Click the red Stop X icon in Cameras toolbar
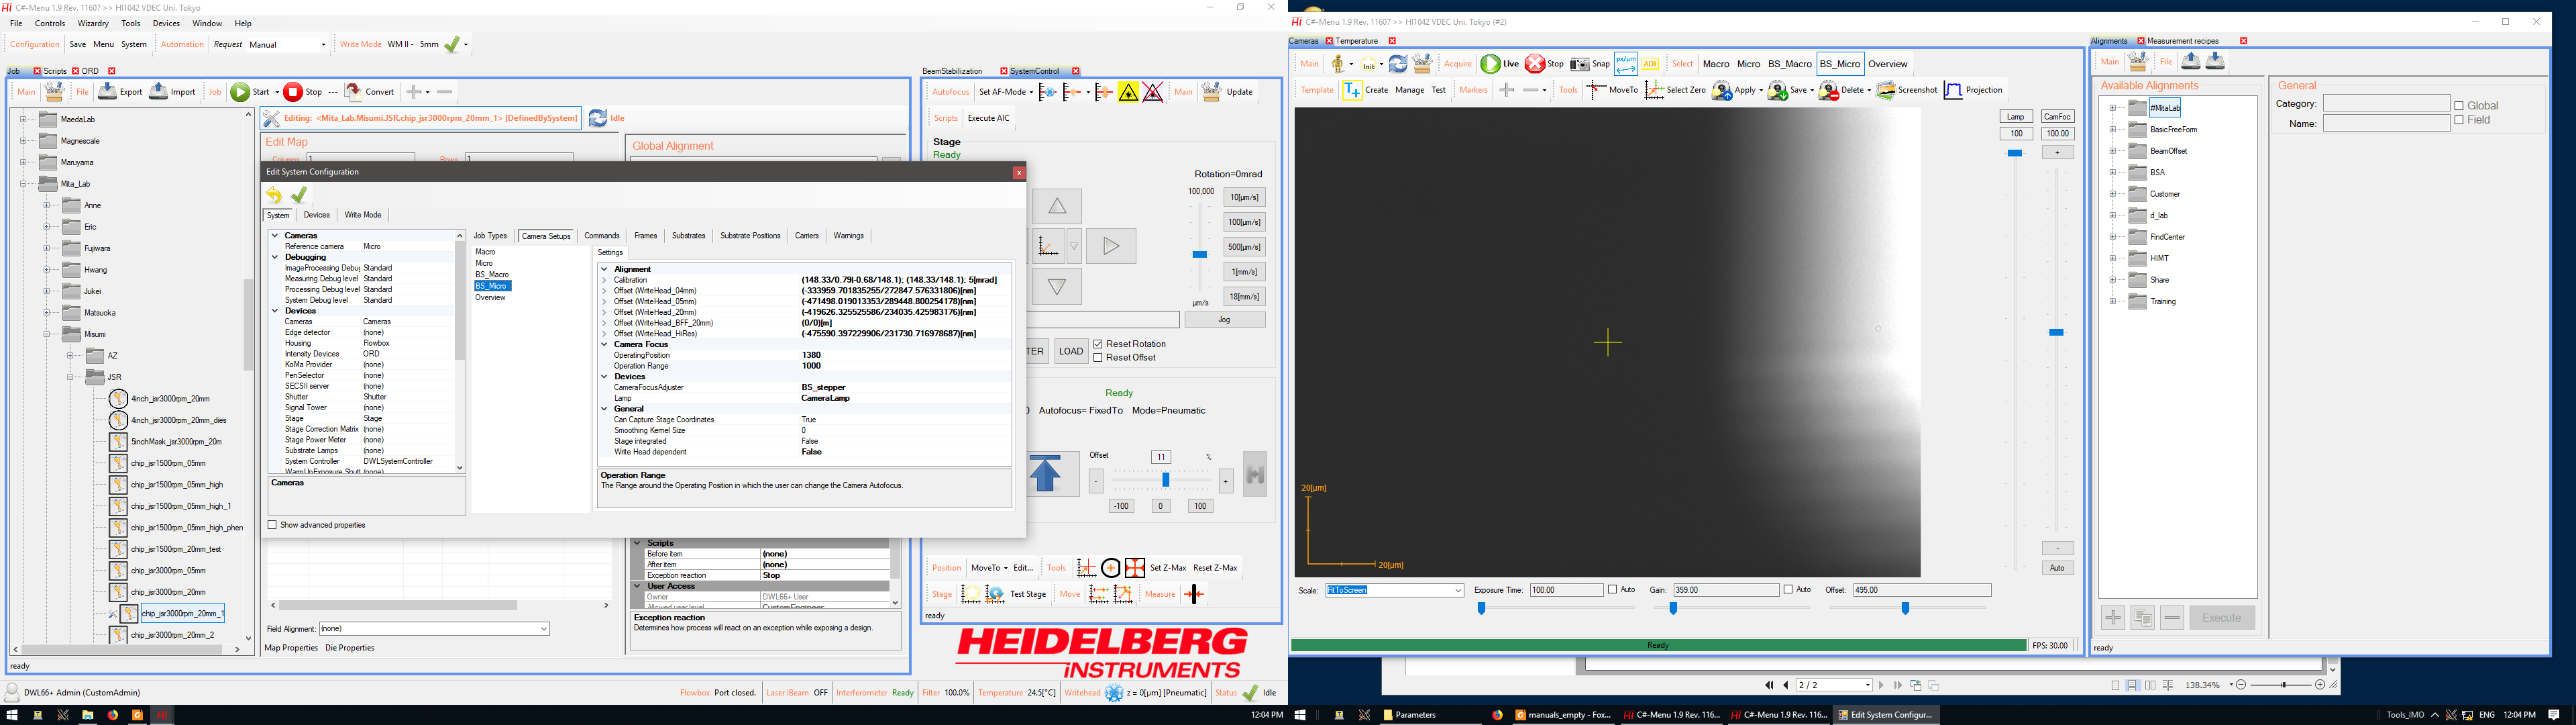2576x725 pixels. [1534, 64]
